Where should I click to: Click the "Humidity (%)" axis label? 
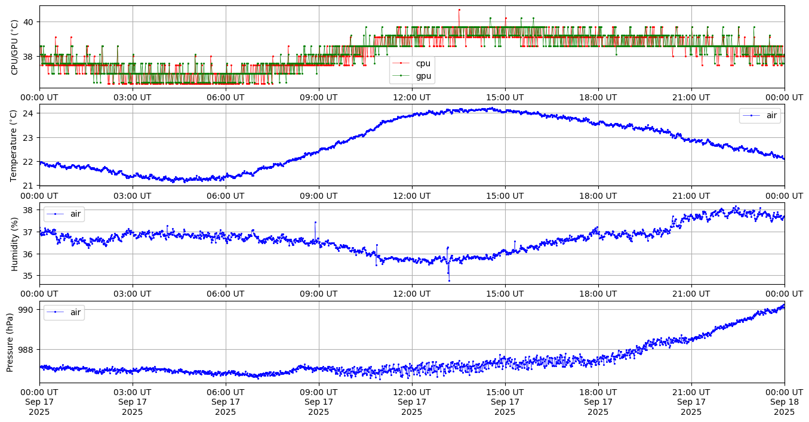coord(15,244)
